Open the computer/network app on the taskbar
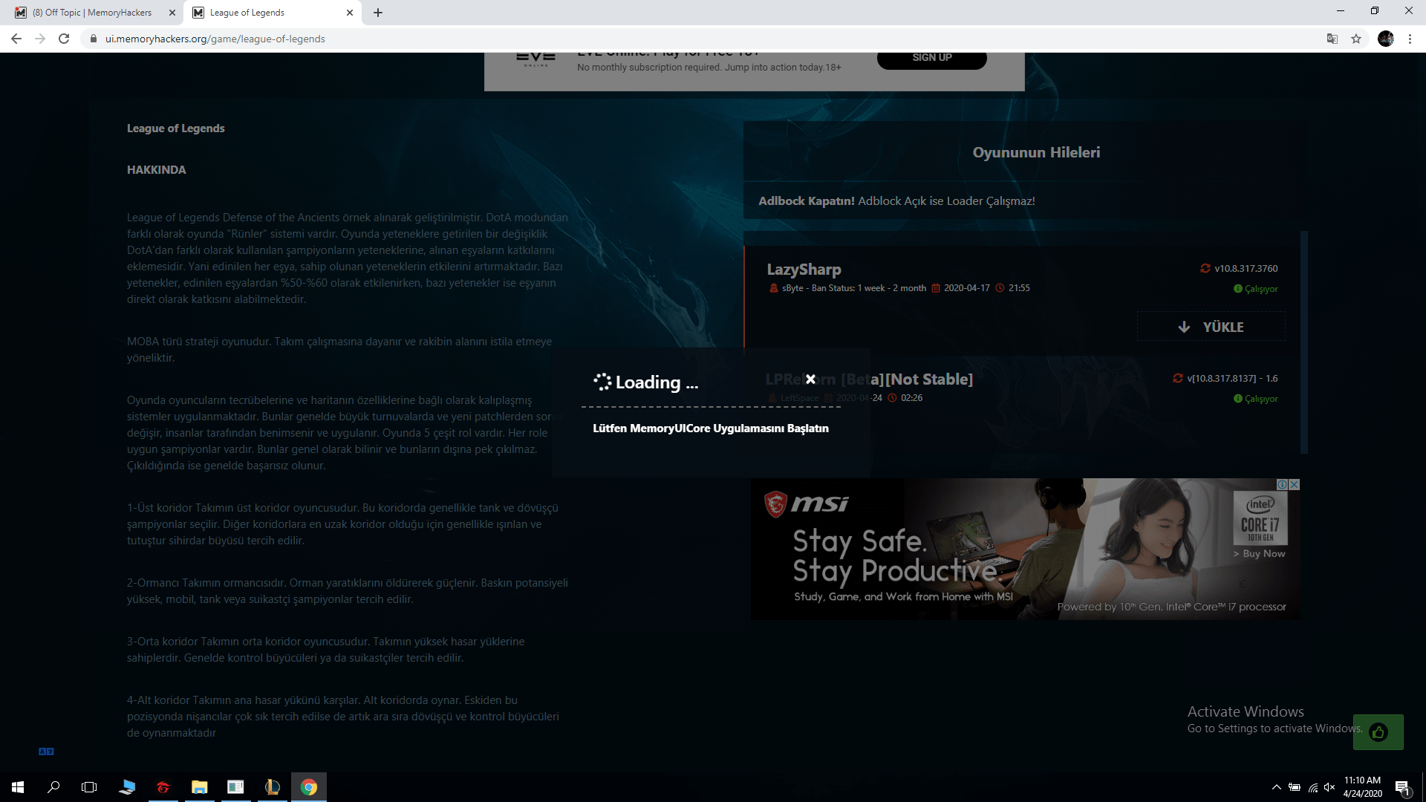1426x802 pixels. [127, 787]
